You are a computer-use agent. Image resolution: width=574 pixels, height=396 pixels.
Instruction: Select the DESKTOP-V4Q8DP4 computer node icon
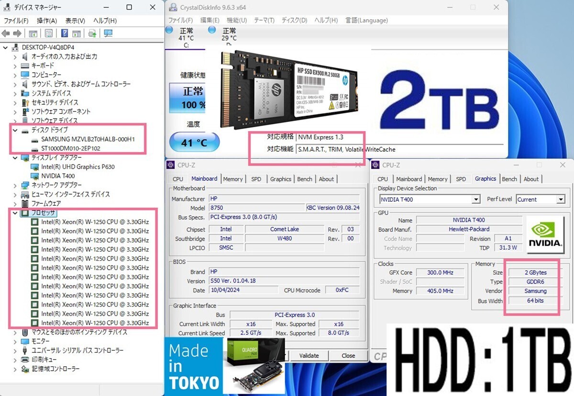pyautogui.click(x=16, y=47)
